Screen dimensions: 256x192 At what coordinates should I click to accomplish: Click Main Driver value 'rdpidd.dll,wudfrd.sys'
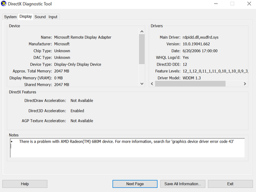(201, 37)
